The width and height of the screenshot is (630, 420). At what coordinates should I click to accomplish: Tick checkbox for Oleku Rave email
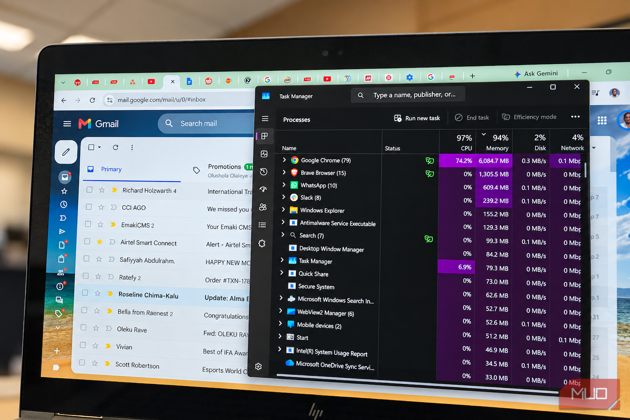(83, 327)
